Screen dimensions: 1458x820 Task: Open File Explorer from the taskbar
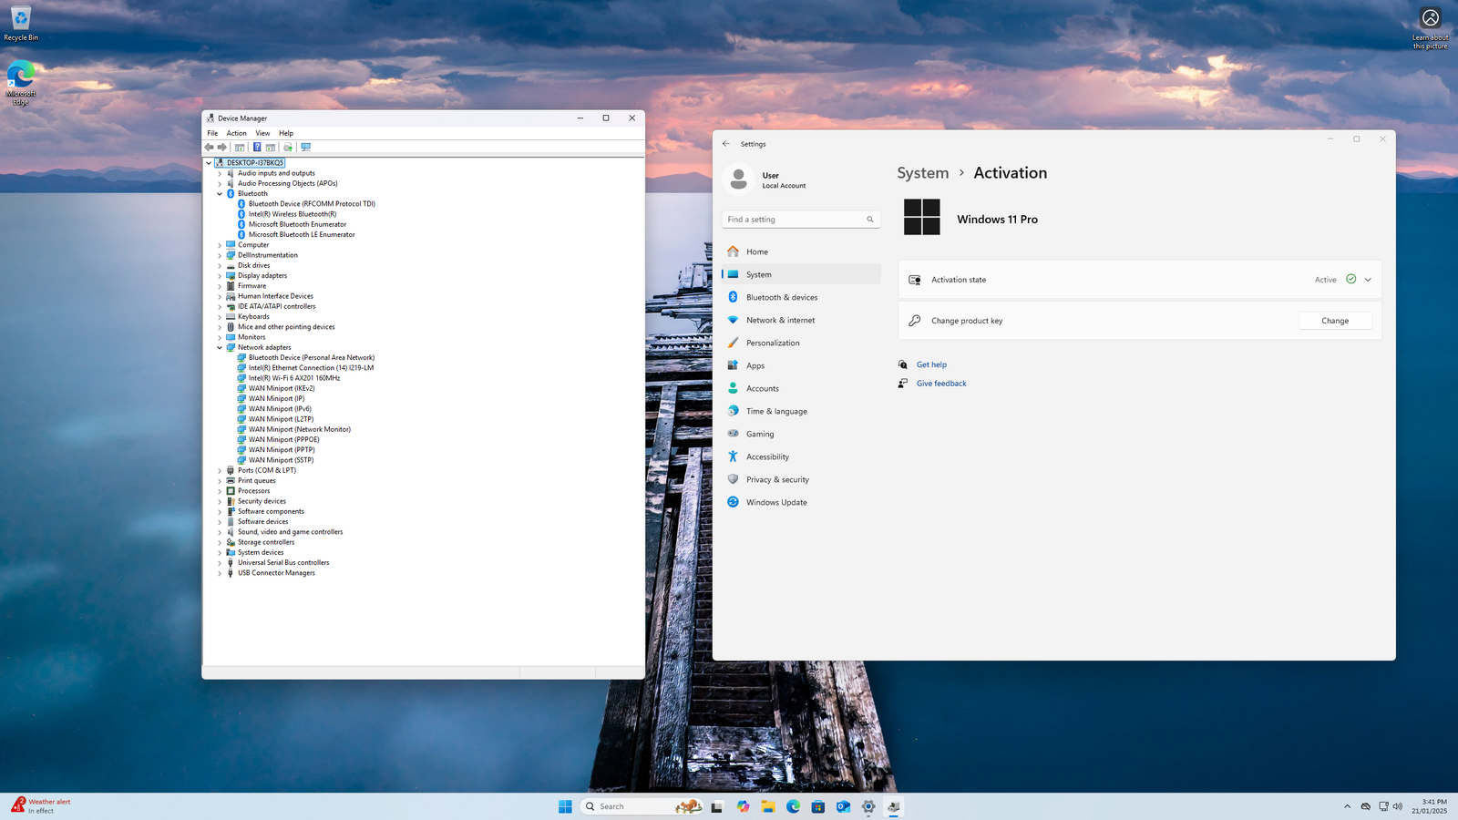[768, 806]
